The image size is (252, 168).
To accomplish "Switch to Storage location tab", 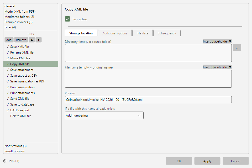I will click(x=81, y=33).
